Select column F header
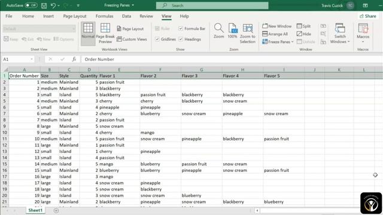 tap(160, 70)
